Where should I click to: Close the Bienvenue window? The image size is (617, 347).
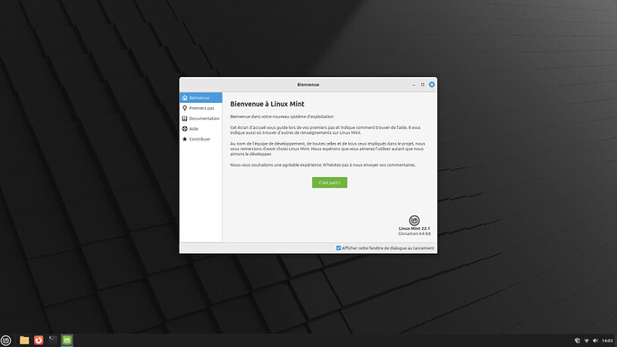pyautogui.click(x=432, y=85)
